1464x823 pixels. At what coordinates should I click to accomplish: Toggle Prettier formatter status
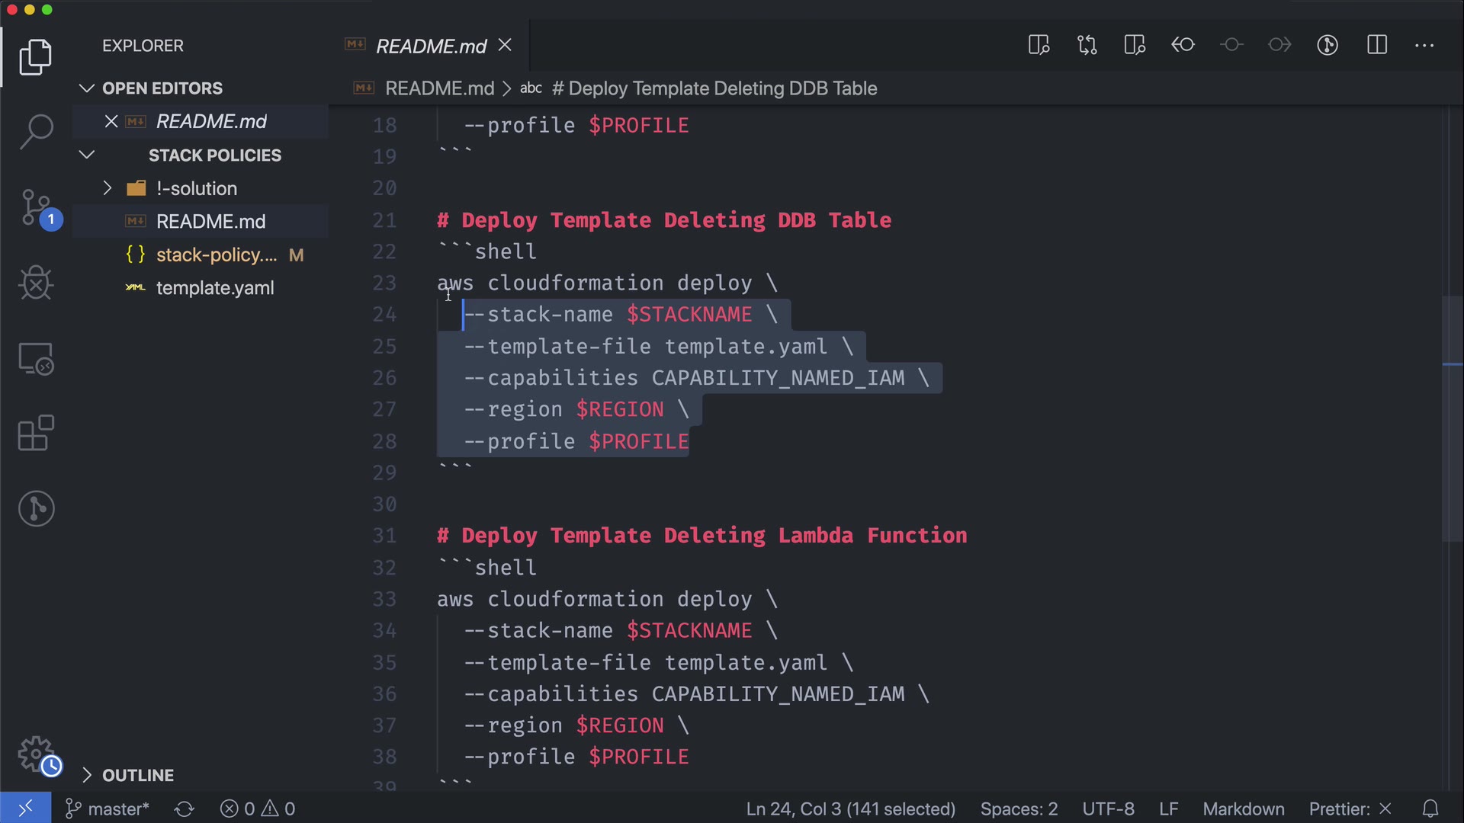pyautogui.click(x=1350, y=809)
